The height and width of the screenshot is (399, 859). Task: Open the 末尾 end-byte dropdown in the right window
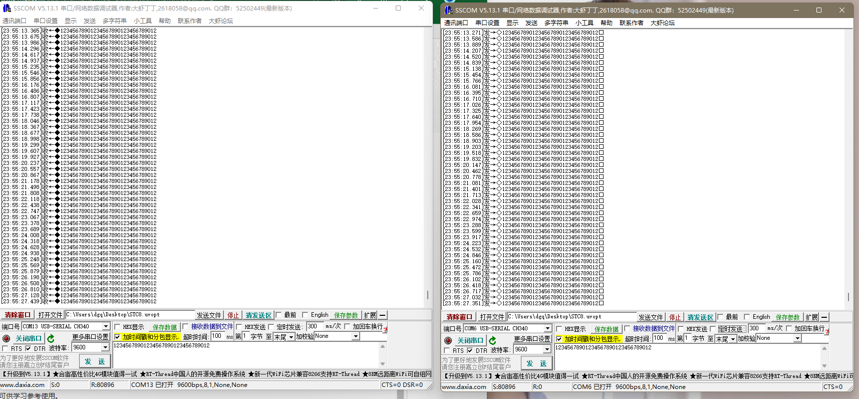point(733,339)
